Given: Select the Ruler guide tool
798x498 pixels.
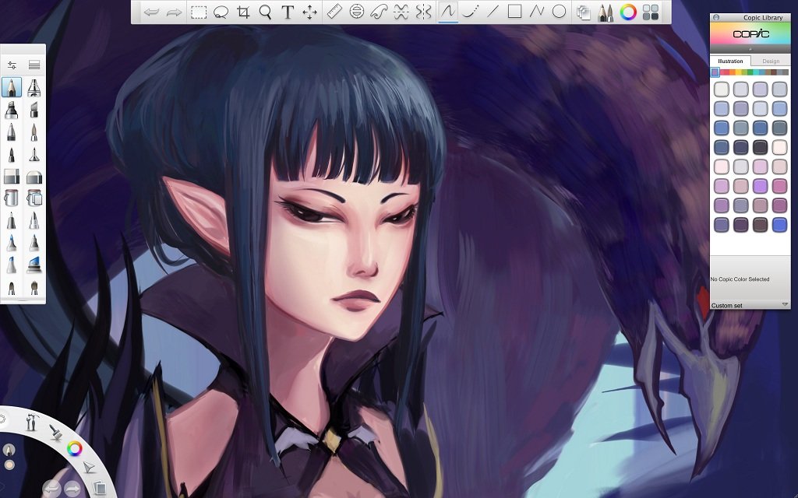Looking at the screenshot, I should (335, 12).
